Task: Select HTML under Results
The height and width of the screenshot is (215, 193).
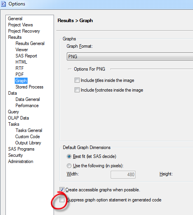Action: coord(21,62)
